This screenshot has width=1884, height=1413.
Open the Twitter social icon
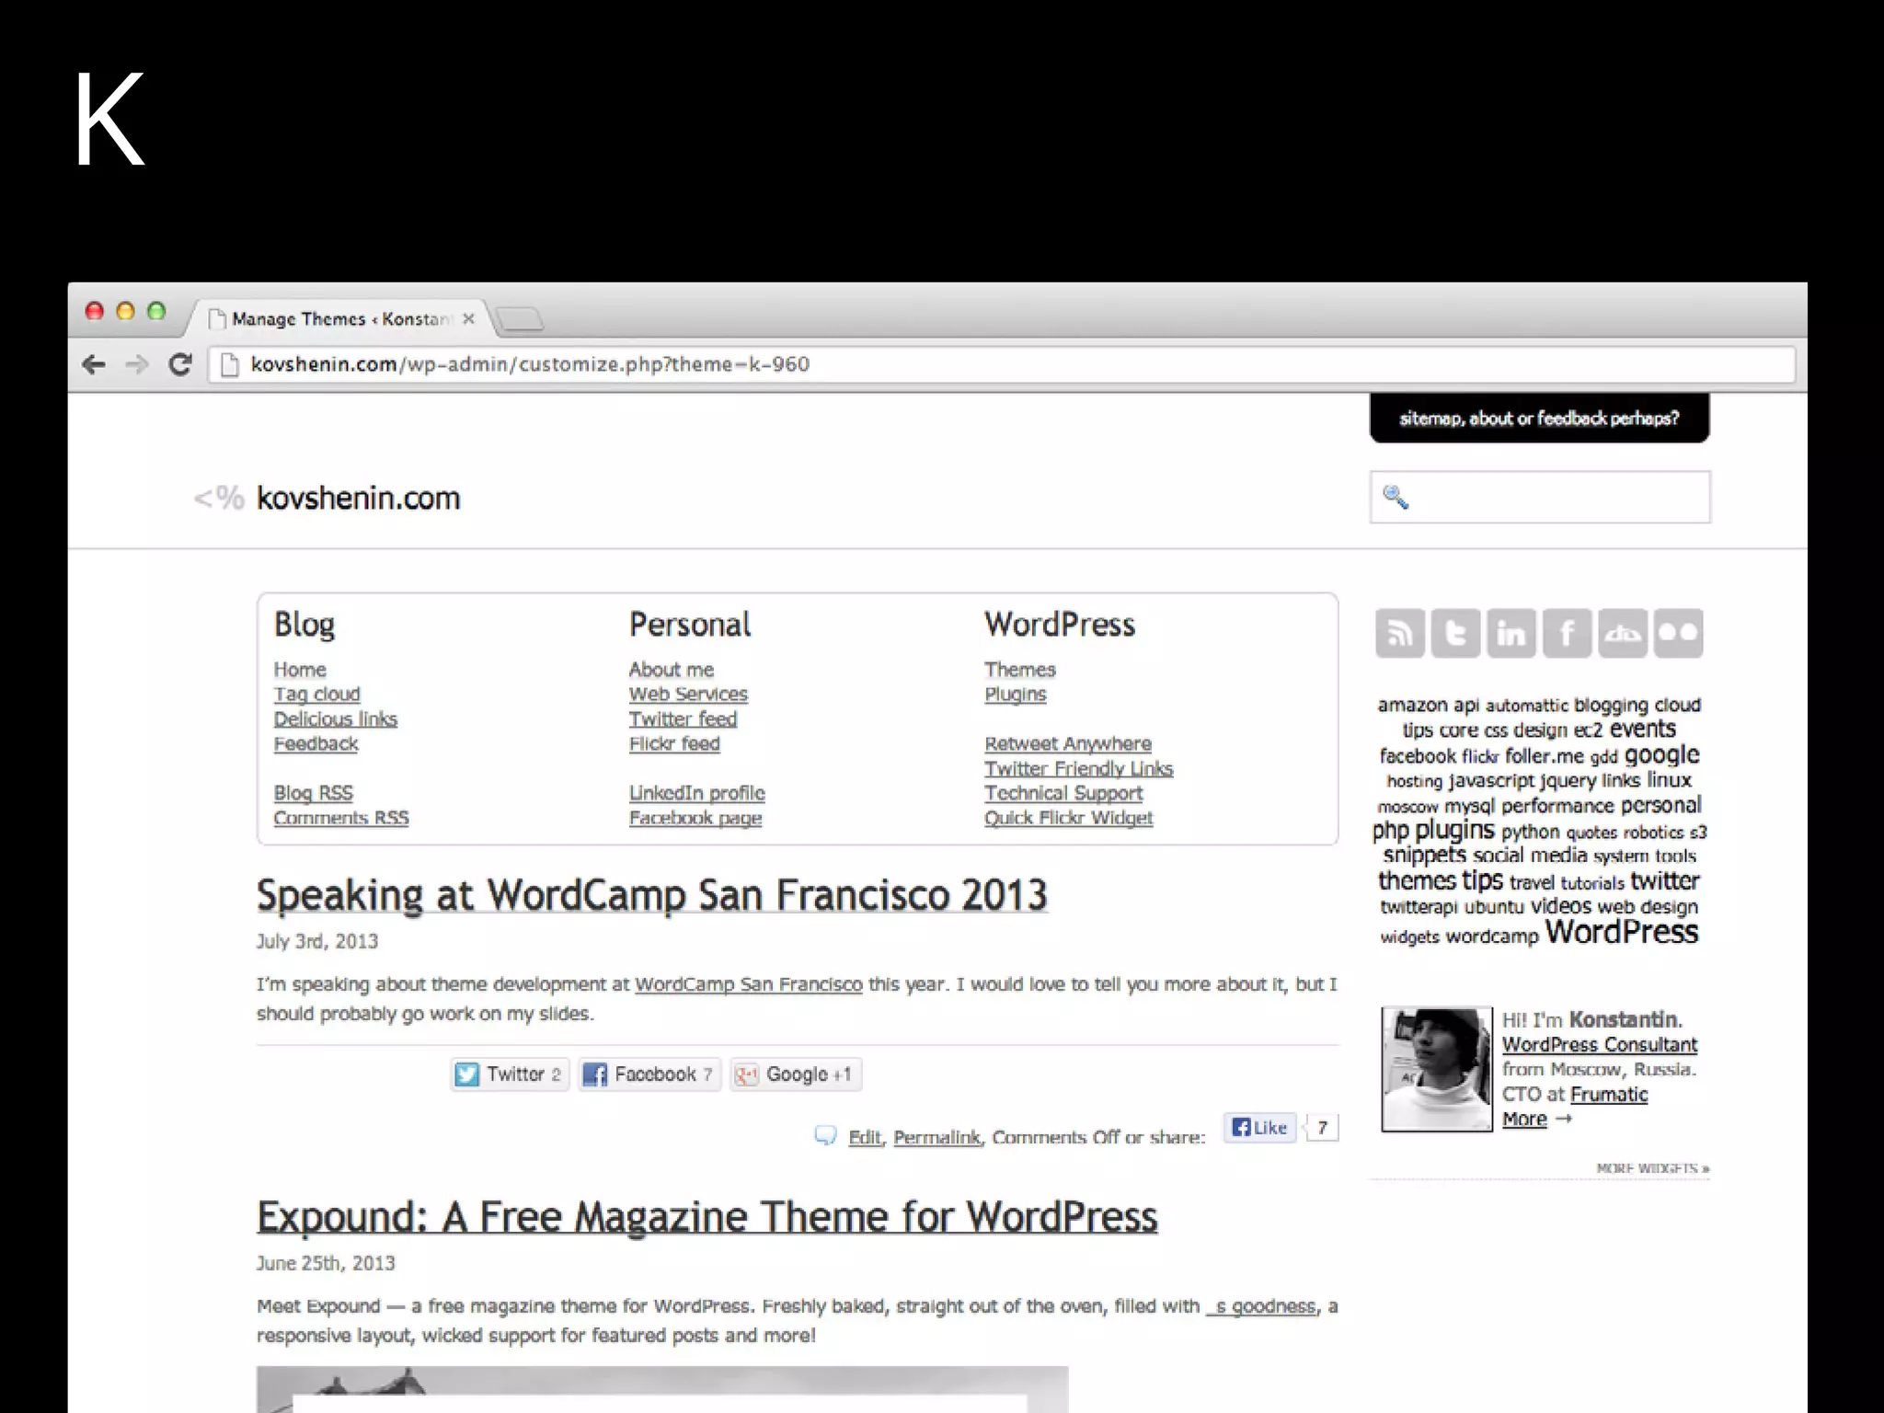click(x=1455, y=633)
